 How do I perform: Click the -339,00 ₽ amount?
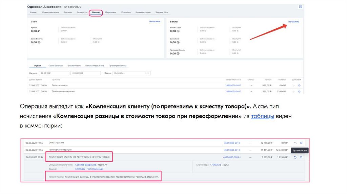pos(266,86)
